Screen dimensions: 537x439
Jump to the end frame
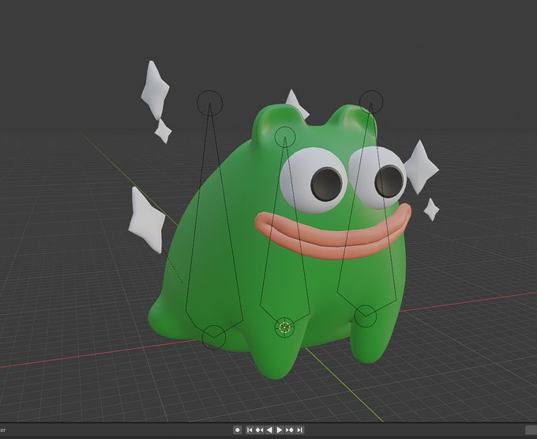point(299,430)
